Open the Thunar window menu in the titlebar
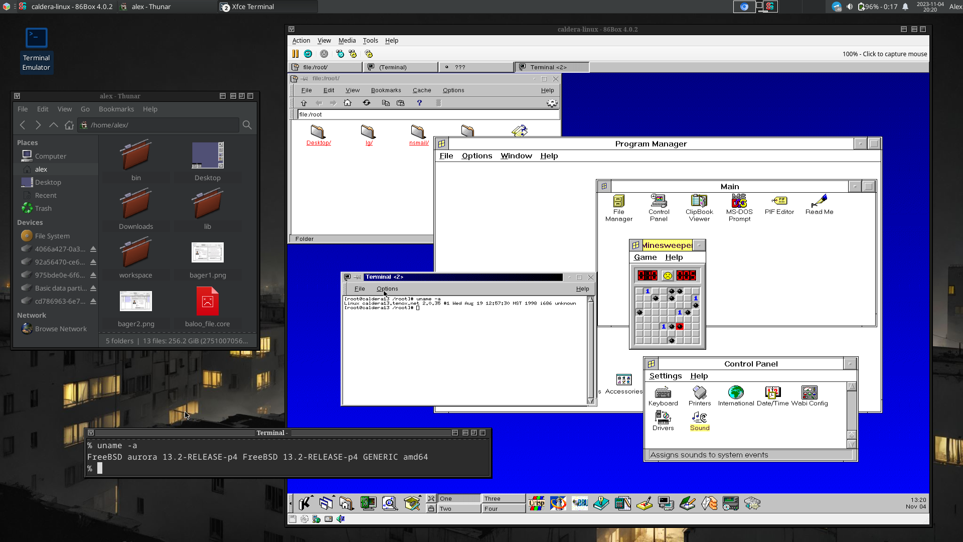The image size is (963, 542). click(17, 96)
